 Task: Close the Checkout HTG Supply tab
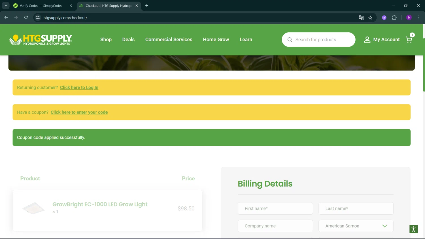click(x=137, y=6)
